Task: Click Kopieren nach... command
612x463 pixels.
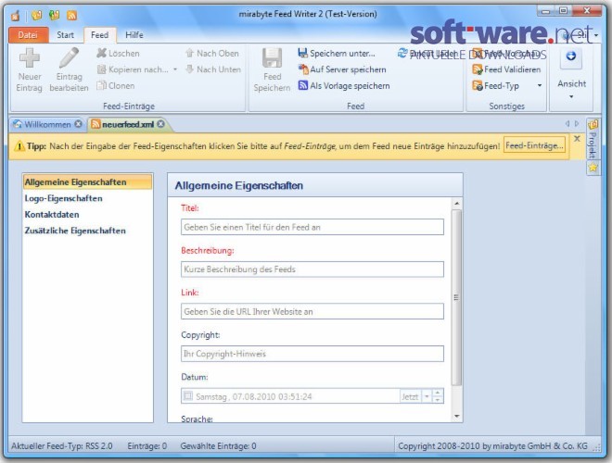Action: [133, 69]
